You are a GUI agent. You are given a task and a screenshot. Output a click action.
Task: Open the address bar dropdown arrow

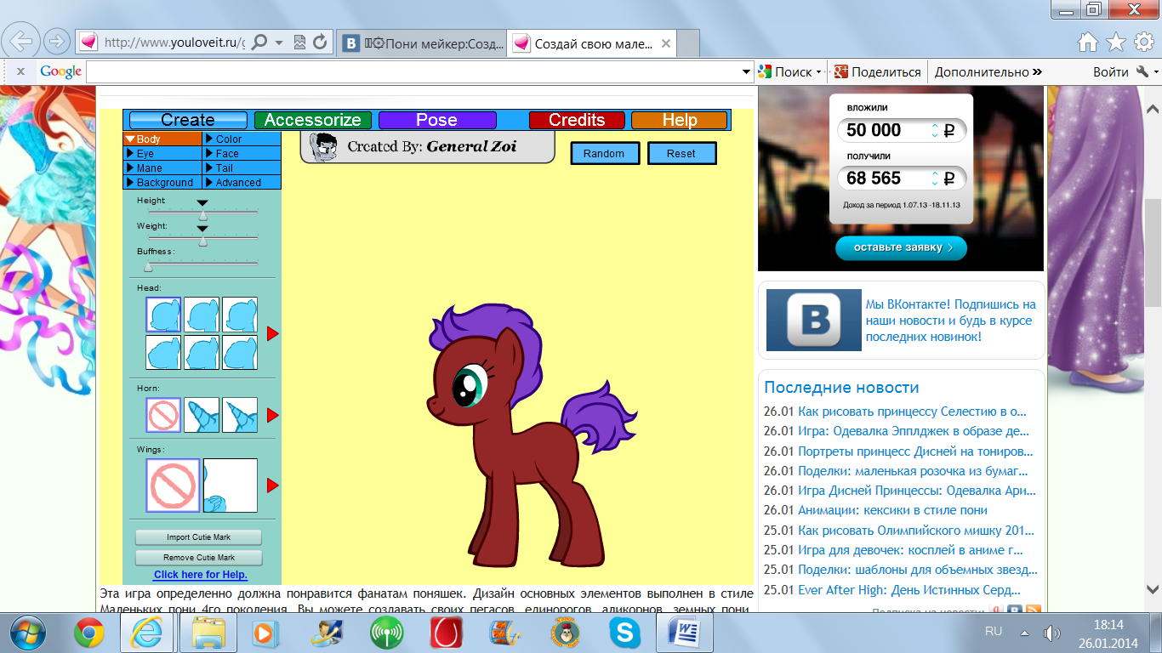tap(279, 42)
